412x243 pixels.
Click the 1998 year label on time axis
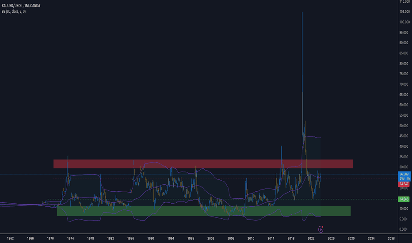pyautogui.click(x=191, y=239)
